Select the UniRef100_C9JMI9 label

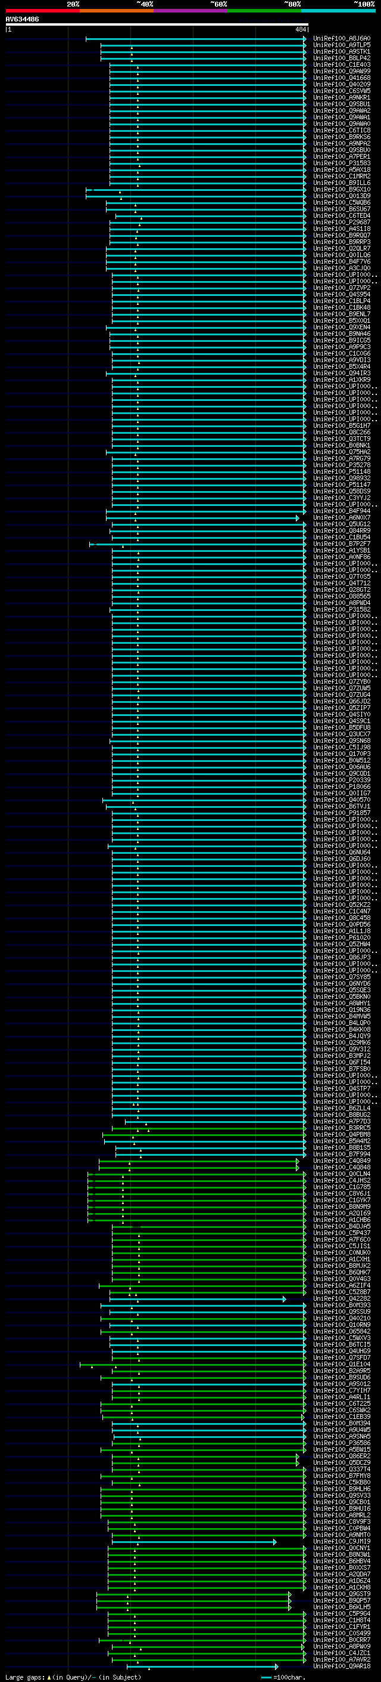pos(342,1542)
